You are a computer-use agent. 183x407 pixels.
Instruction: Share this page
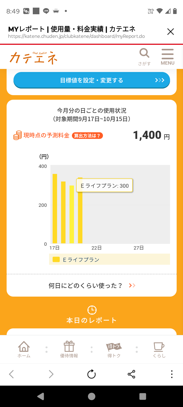(x=131, y=374)
